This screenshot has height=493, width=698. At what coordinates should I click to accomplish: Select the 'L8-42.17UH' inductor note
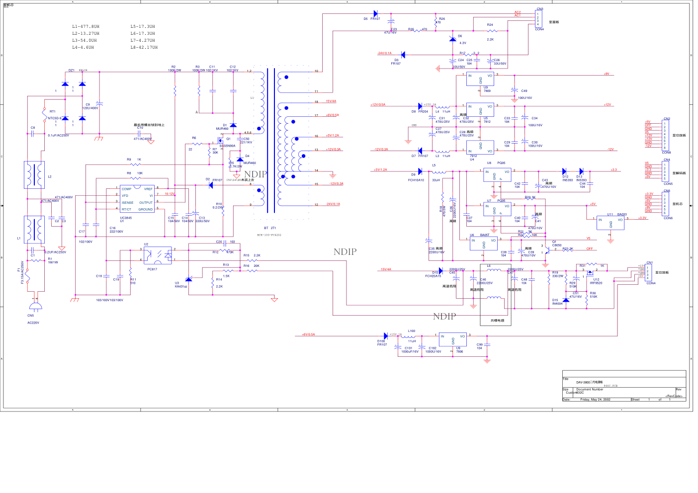click(x=144, y=47)
